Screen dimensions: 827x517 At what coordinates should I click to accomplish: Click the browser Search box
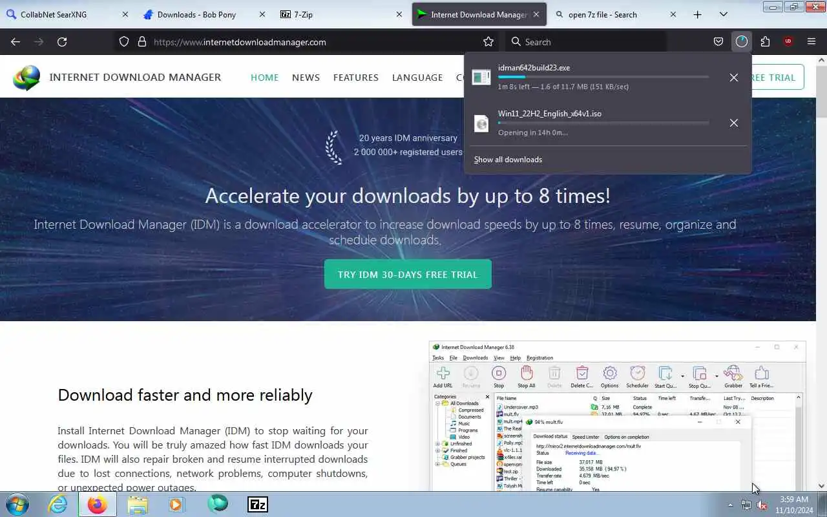(x=585, y=41)
